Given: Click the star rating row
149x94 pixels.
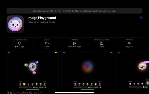Looking at the screenshot, I should point(19,47).
